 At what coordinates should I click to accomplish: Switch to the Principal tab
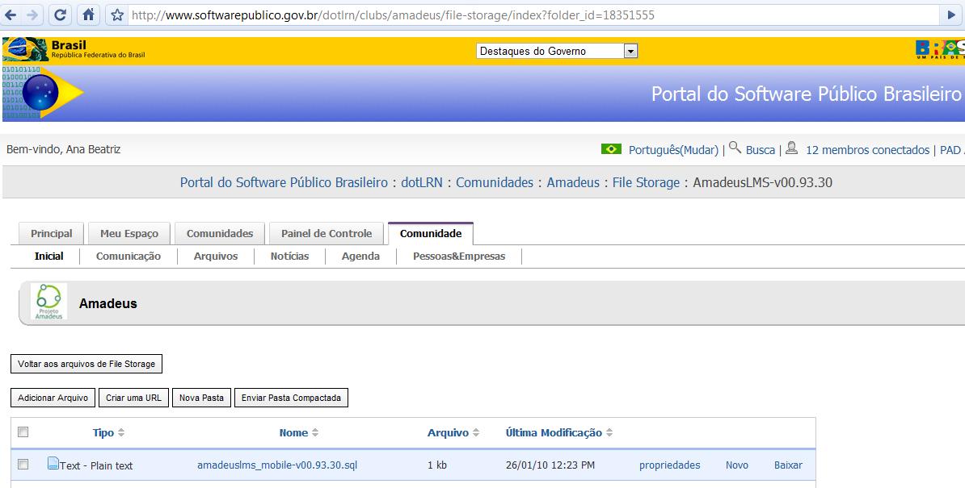(x=52, y=233)
